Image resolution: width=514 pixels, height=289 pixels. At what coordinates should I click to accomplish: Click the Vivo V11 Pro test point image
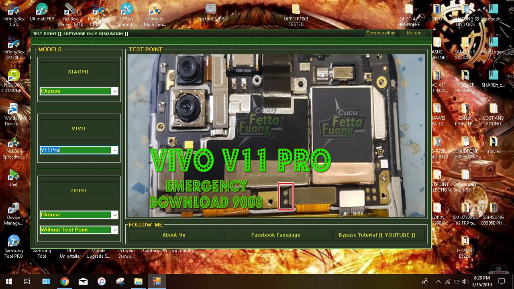point(276,136)
